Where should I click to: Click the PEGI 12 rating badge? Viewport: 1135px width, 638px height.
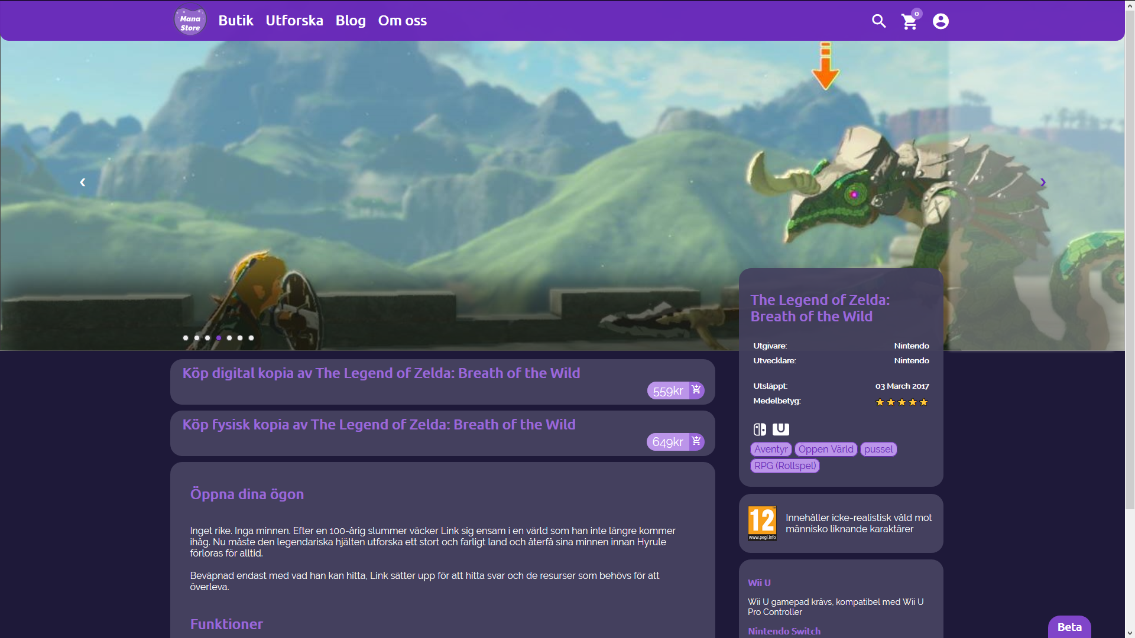click(762, 523)
